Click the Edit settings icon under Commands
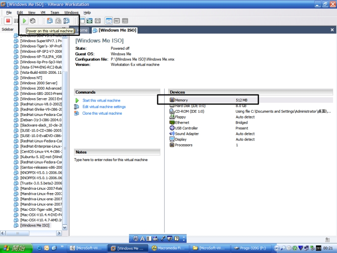 pos(77,107)
